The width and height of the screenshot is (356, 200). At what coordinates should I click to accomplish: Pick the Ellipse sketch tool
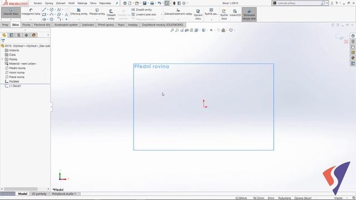click(59, 14)
